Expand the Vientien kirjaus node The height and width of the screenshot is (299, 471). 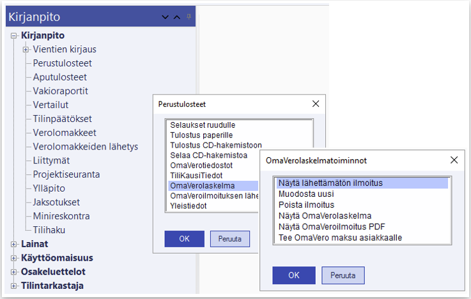26,49
